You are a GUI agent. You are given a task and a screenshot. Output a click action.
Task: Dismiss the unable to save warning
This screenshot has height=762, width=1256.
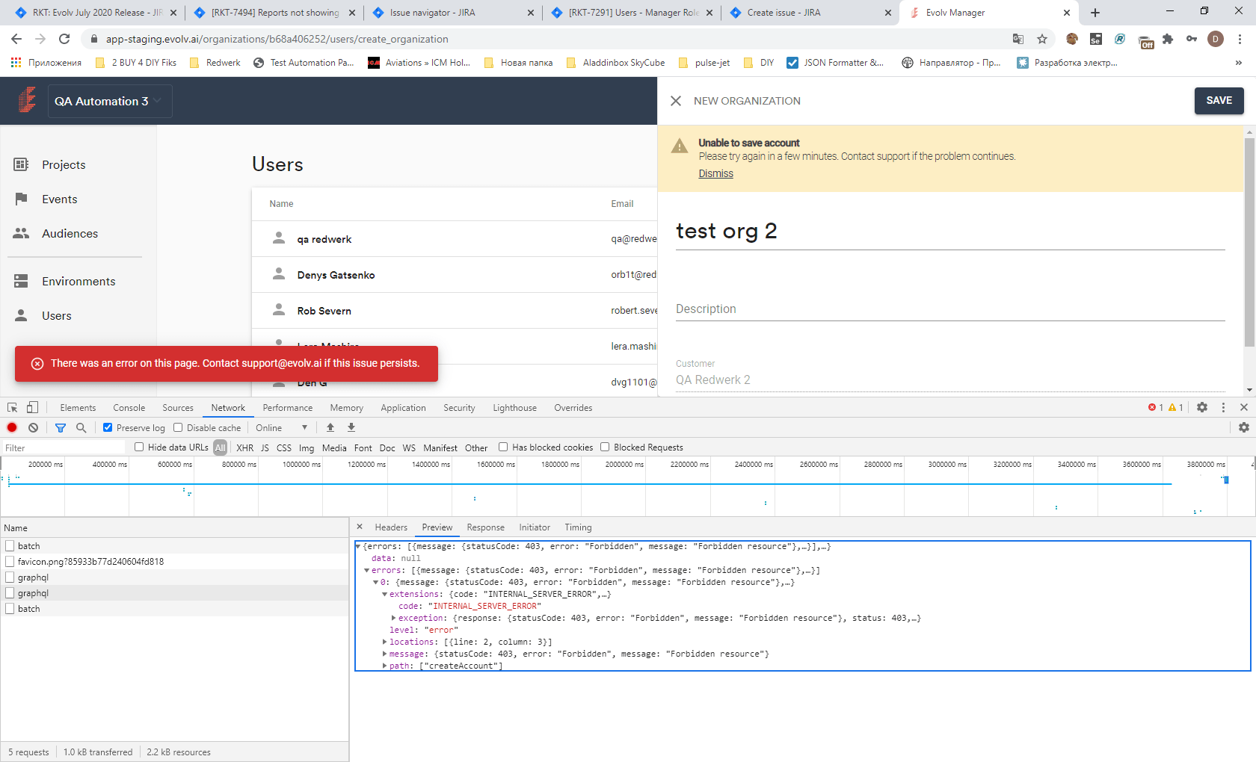(x=715, y=173)
